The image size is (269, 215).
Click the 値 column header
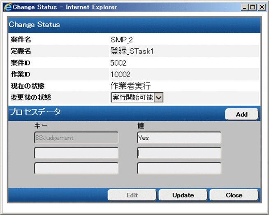tap(141, 126)
